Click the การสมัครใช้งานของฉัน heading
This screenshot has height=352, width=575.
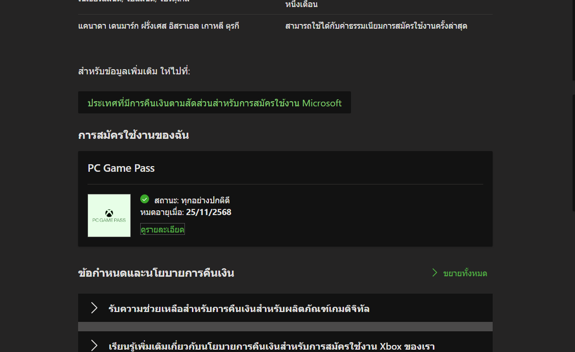click(133, 135)
